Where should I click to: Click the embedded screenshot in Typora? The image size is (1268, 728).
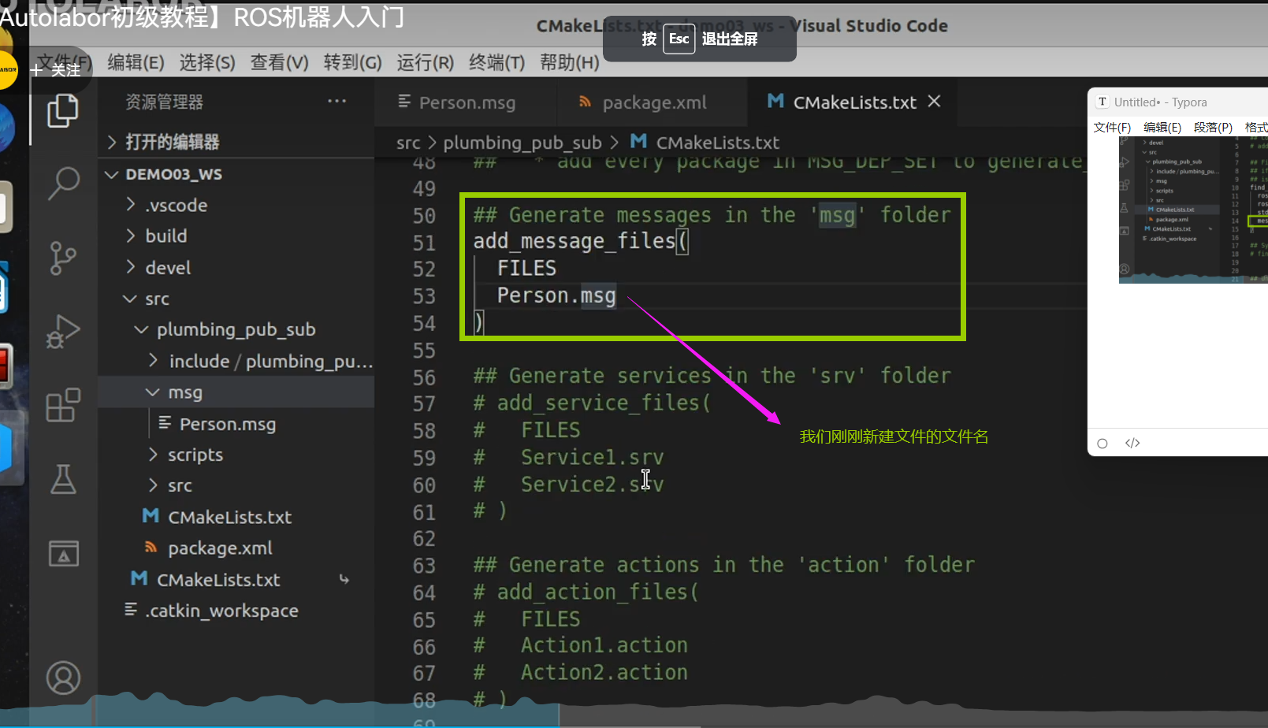pos(1193,210)
